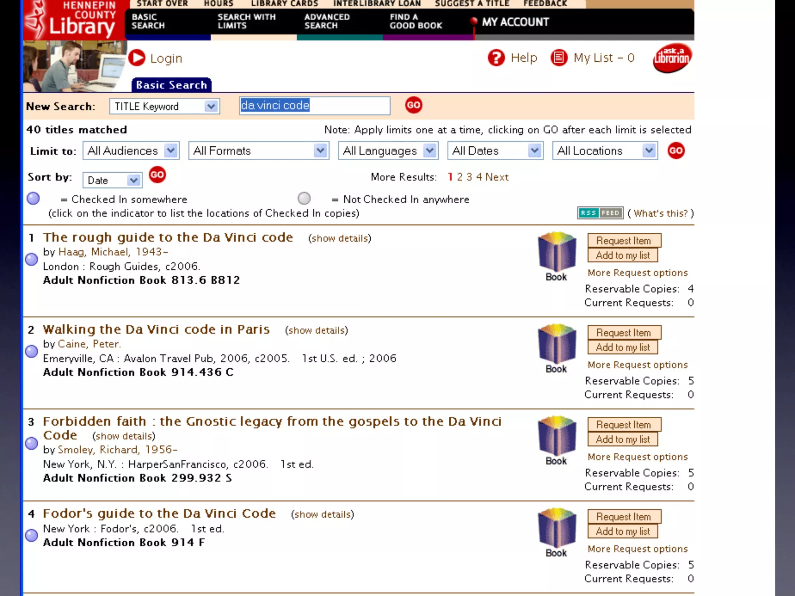Click the checked-in indicator for Walking the Da Vinci code
795x596 pixels.
[31, 351]
